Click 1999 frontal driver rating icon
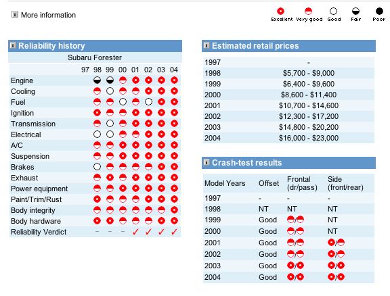 click(x=290, y=220)
